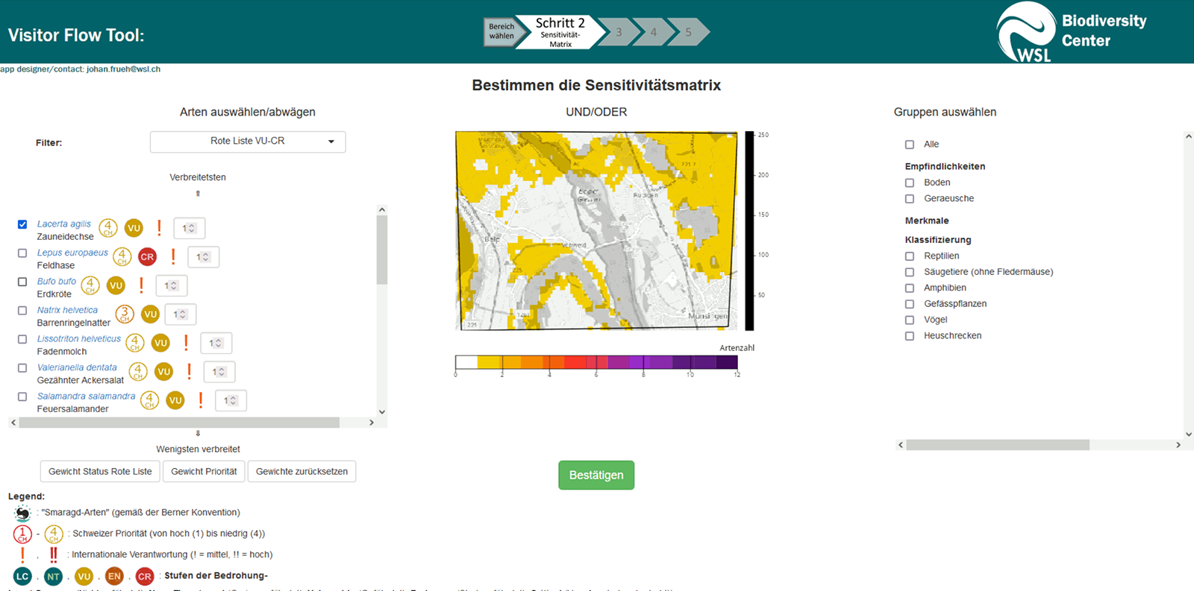Click the orange EN badge in the legend
Screen dimensions: 1194x591
point(114,576)
